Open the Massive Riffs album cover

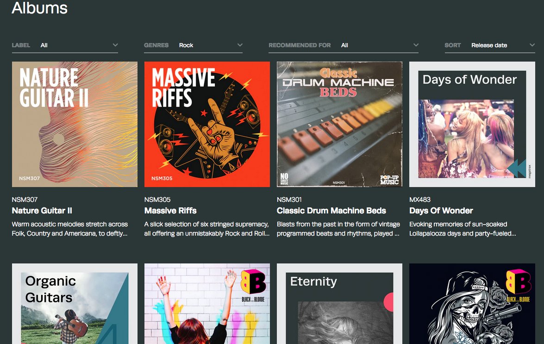point(207,124)
